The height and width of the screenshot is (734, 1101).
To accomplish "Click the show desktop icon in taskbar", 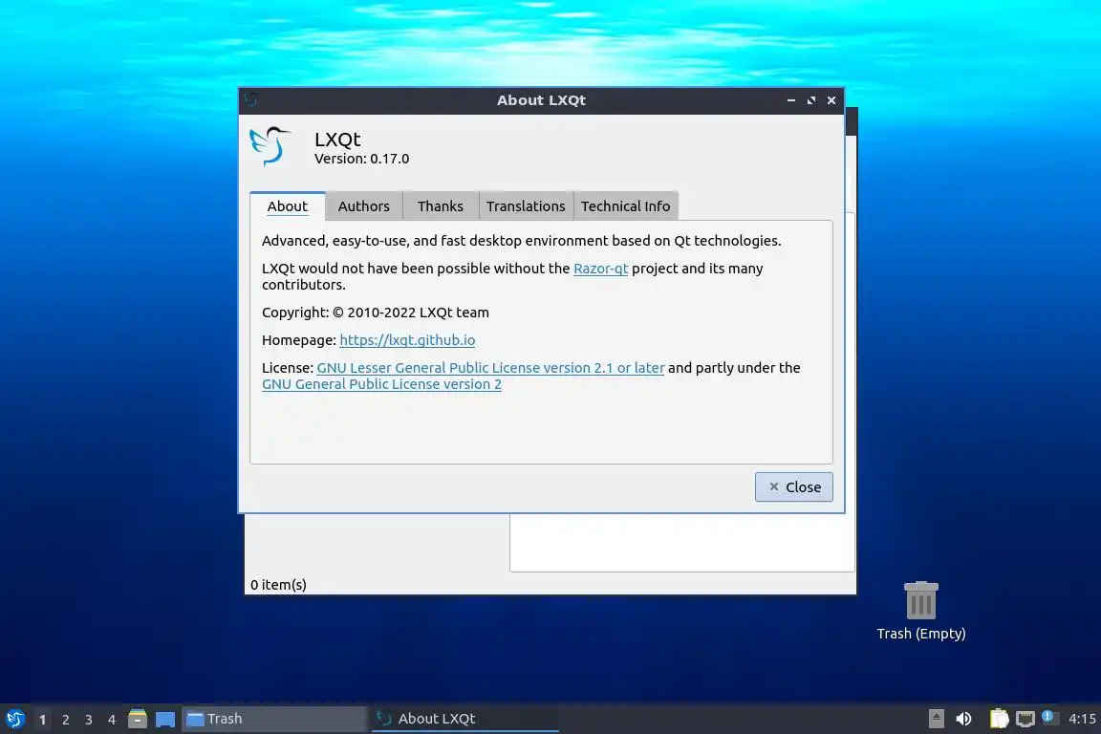I will (x=165, y=720).
